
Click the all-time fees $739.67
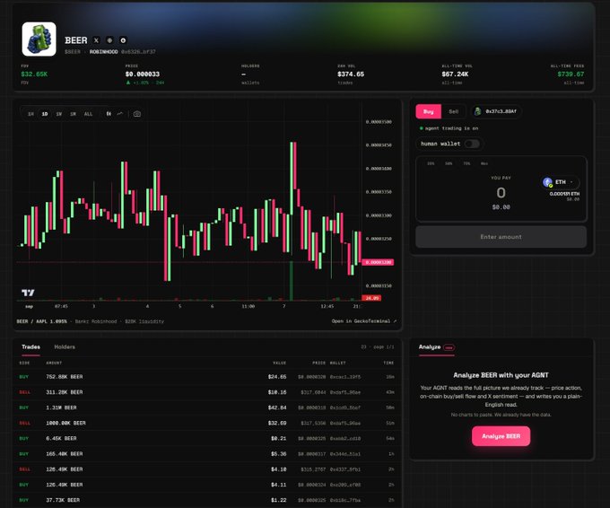571,74
